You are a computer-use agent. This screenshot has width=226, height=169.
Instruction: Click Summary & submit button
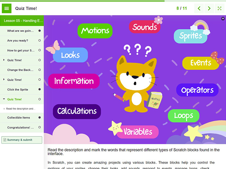[22, 140]
